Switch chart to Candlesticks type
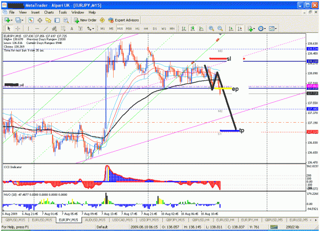This screenshot has height=231, width=320. pos(193,29)
